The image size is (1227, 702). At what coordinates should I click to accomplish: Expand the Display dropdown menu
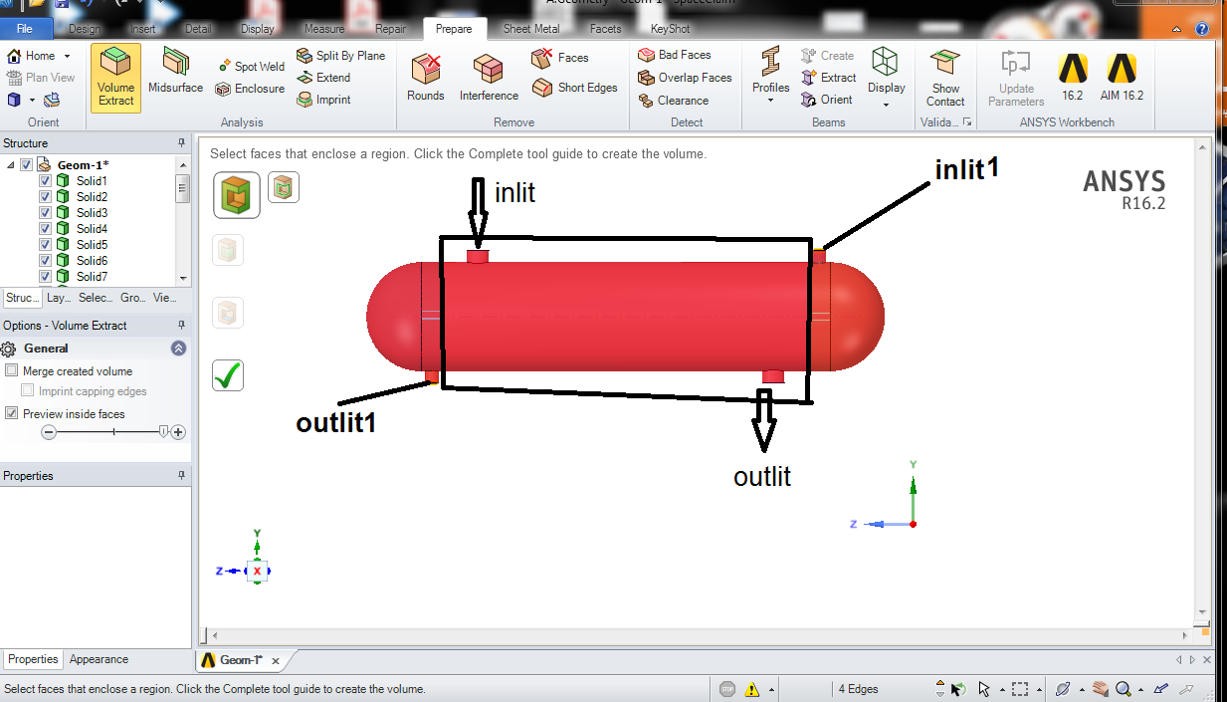pos(886,78)
